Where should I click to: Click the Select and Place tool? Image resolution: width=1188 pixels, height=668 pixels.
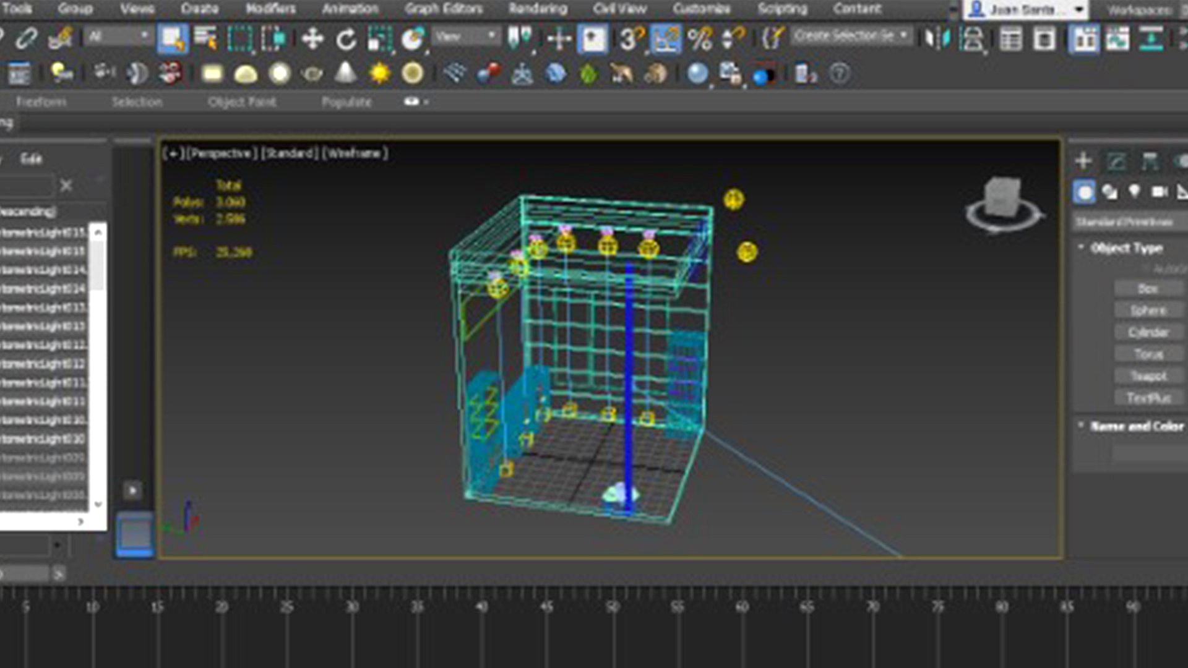click(x=413, y=38)
